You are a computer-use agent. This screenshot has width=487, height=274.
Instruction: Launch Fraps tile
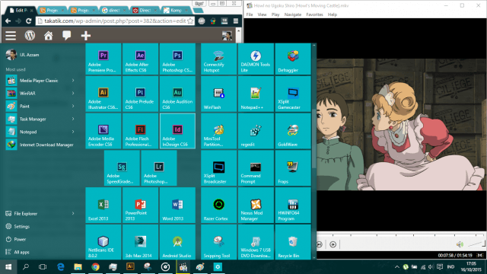pyautogui.click(x=293, y=168)
